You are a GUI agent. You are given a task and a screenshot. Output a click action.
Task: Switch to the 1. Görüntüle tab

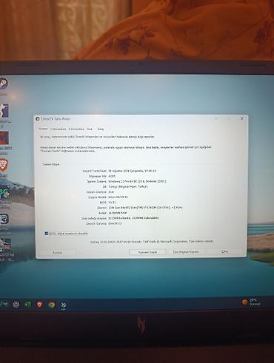point(59,129)
